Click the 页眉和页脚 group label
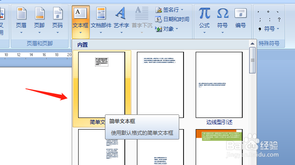 click(x=40, y=44)
